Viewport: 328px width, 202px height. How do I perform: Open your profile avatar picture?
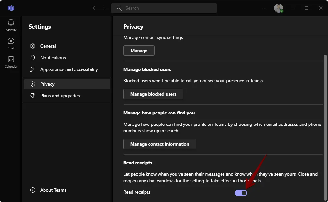(x=278, y=8)
